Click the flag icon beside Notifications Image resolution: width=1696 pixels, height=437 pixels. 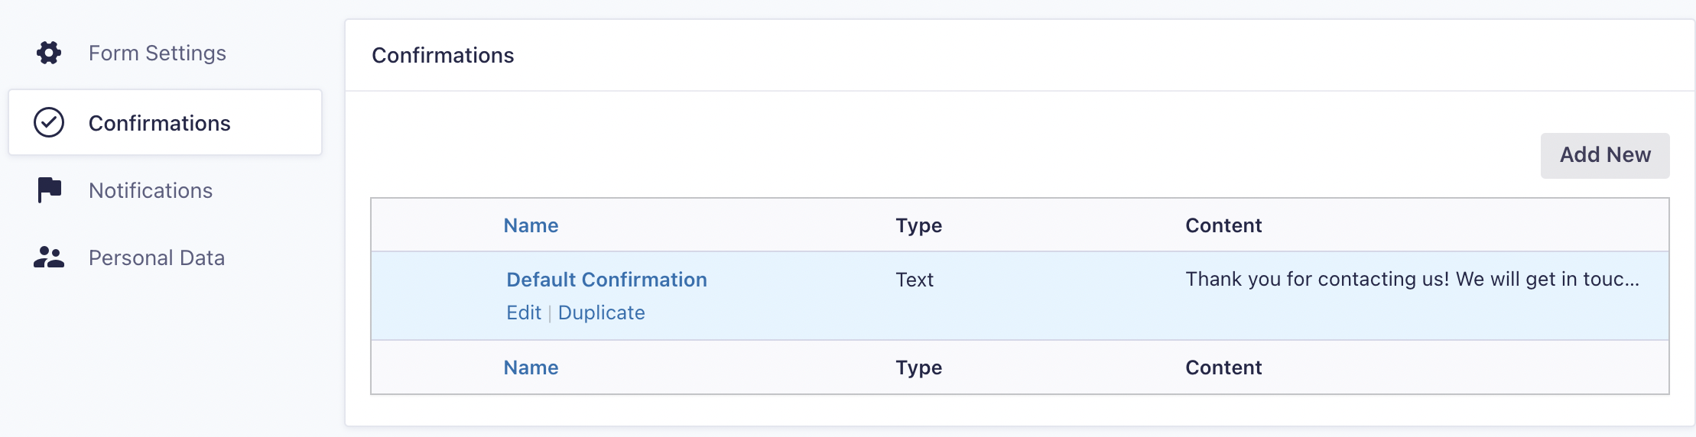tap(49, 189)
